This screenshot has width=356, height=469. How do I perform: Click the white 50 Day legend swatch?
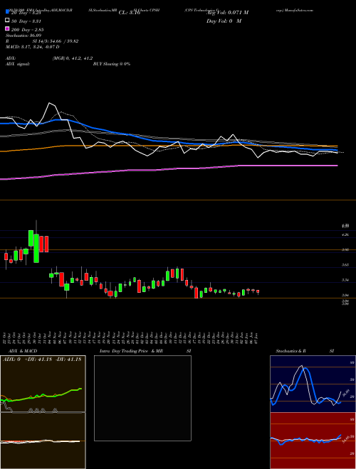(8, 21)
